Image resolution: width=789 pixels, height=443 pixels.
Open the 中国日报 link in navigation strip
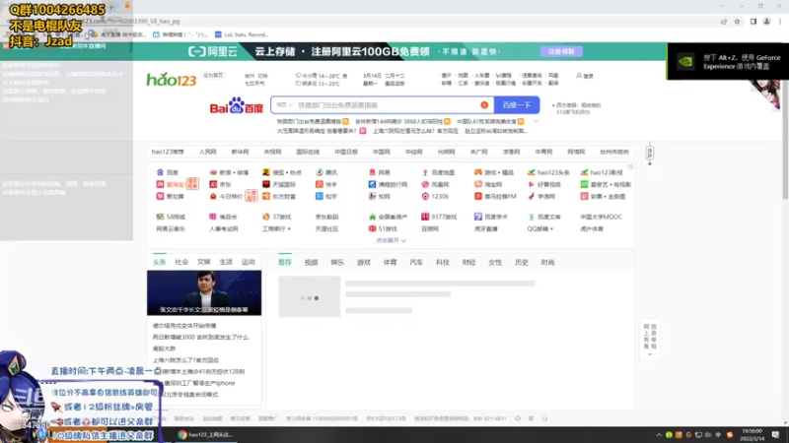click(x=346, y=152)
